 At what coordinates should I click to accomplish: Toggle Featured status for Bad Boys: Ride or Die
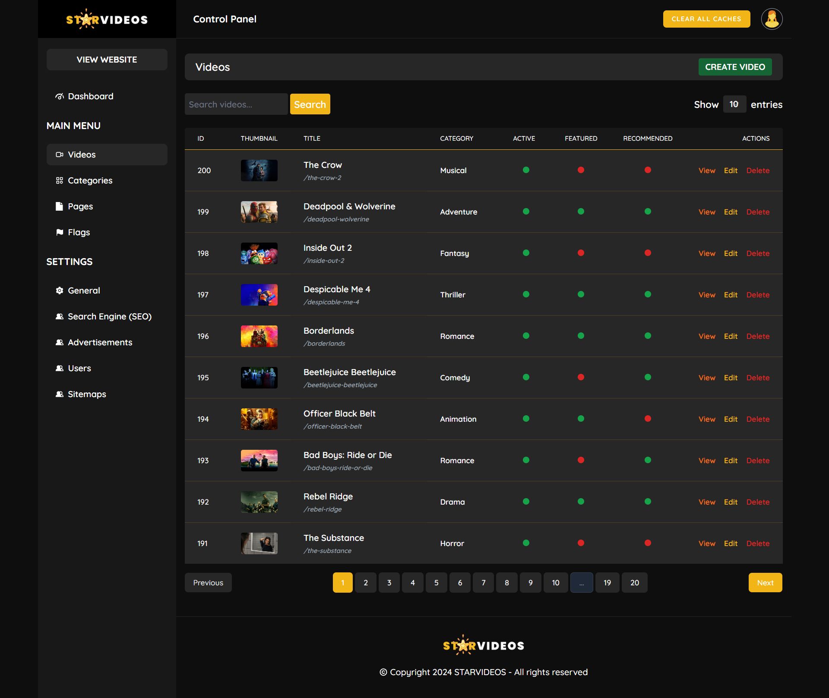pyautogui.click(x=581, y=460)
